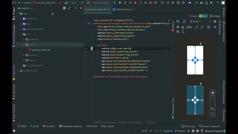Sync project with Gradle files elephant icon

pyautogui.click(x=202, y=3)
